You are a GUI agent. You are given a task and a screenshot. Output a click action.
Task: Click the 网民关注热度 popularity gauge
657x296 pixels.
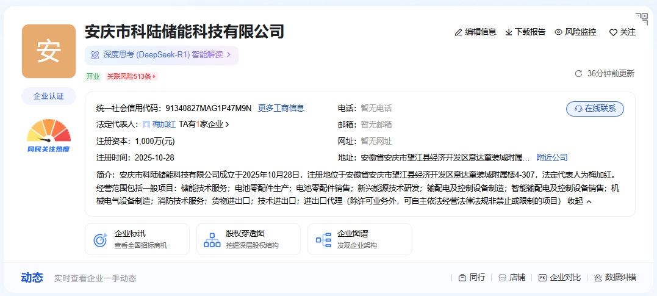click(x=49, y=135)
